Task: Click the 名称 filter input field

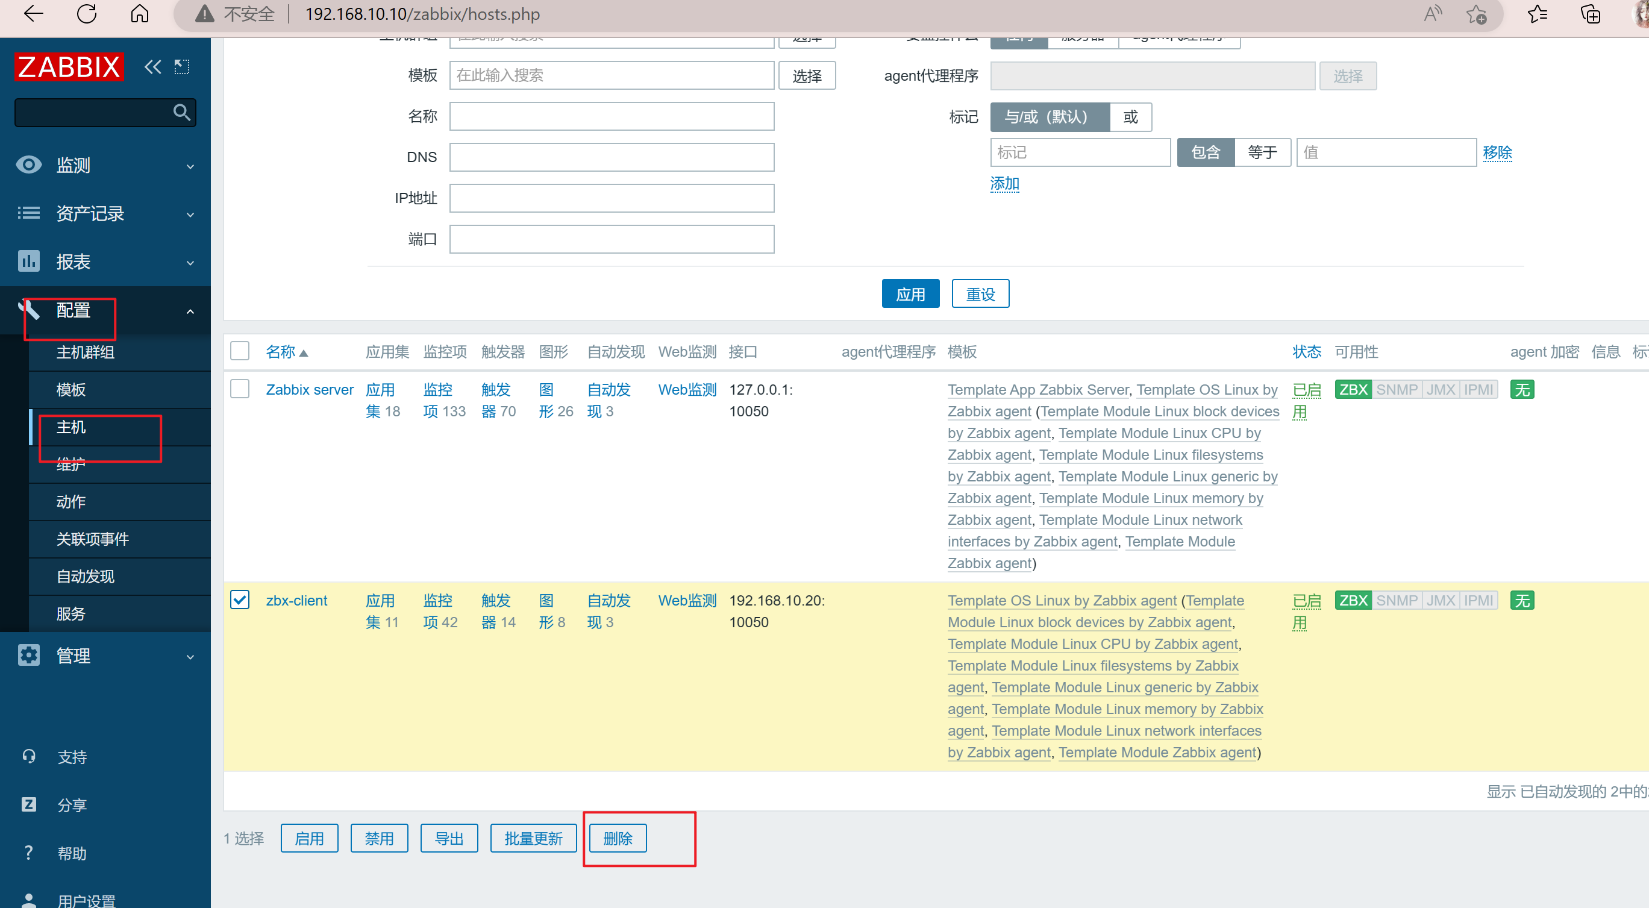Action: [x=612, y=116]
